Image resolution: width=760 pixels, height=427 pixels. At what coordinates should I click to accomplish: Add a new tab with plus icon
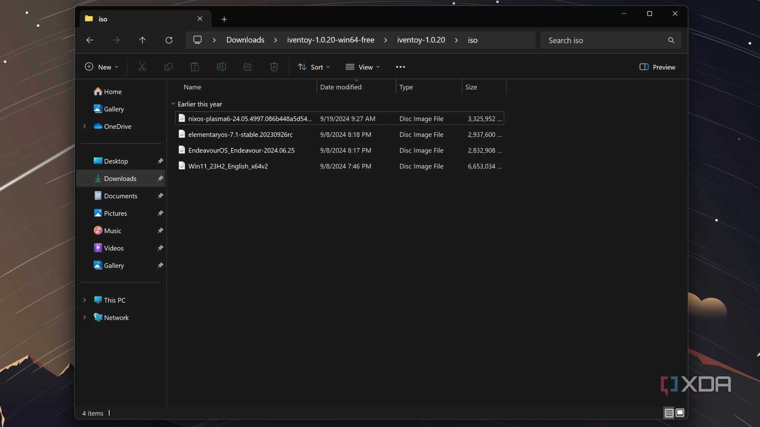click(224, 19)
